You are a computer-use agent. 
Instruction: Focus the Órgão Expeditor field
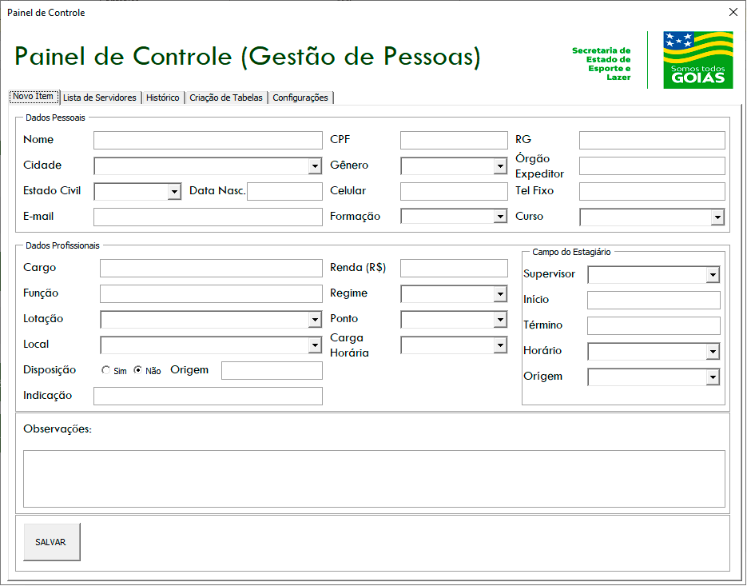[x=652, y=166]
